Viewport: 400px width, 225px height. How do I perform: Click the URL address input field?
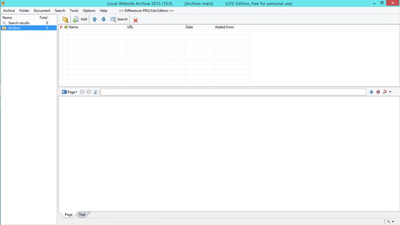point(233,92)
